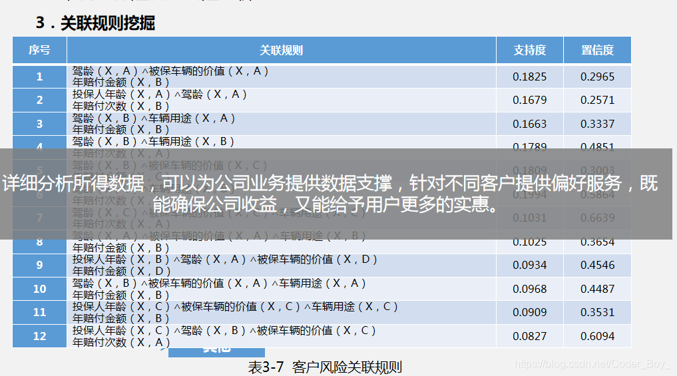677x376 pixels.
Task: Select rule 1 text 驾龄 and 被保车辆的价值
Action: pos(170,71)
